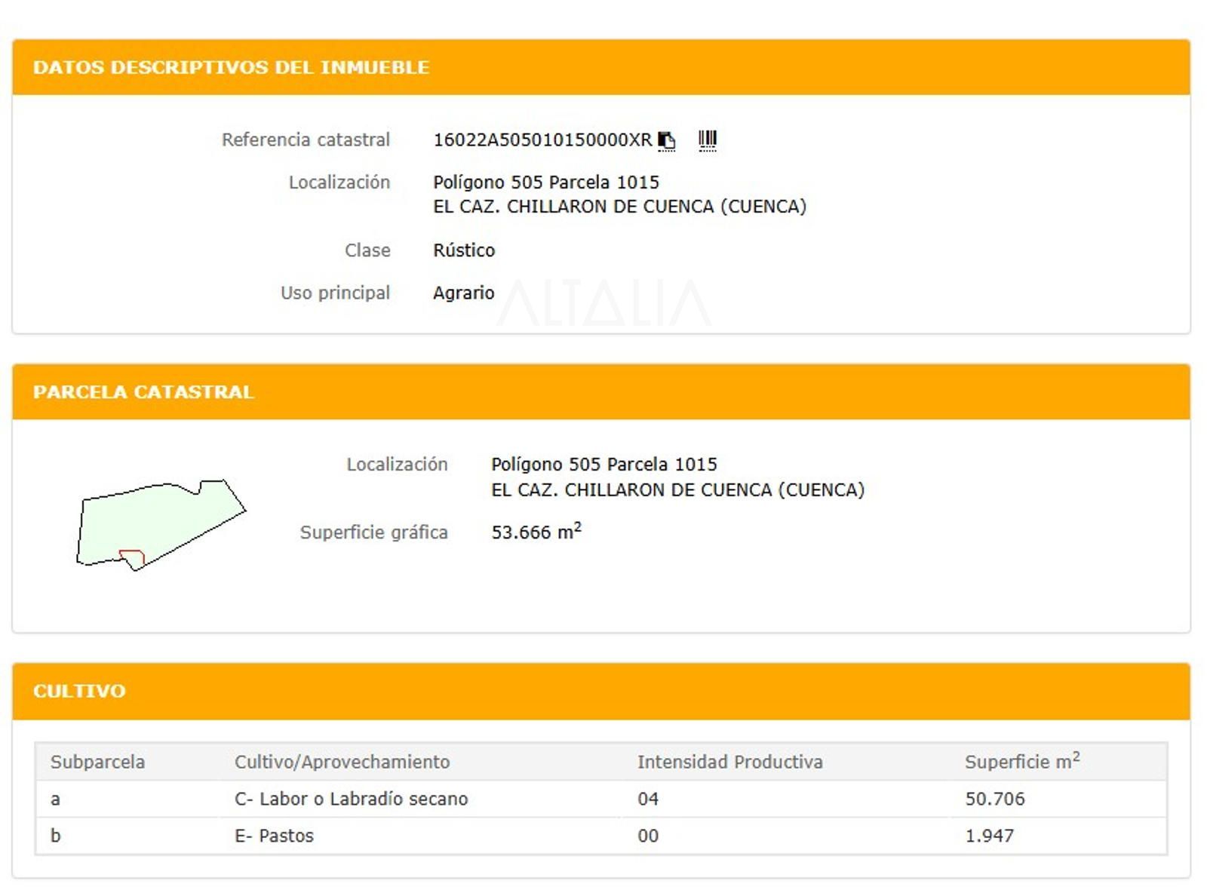Select subparcela 'a' in the cultivo table
Viewport: 1207px width, 893px height.
[55, 799]
